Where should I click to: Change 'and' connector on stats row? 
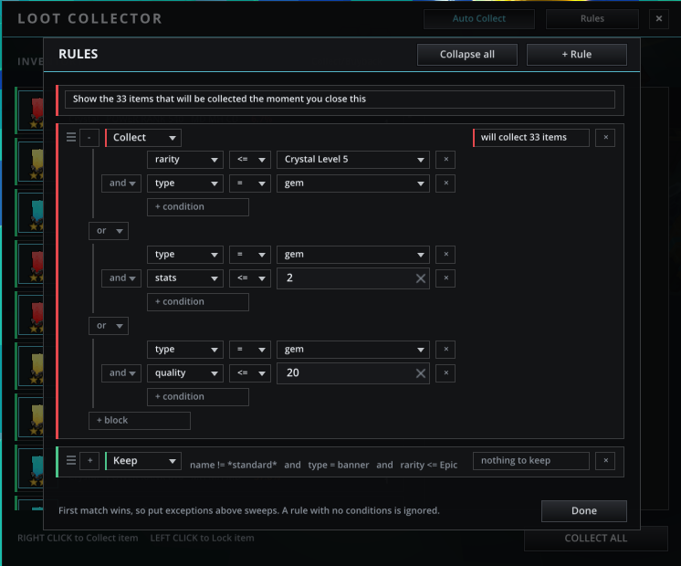(121, 278)
